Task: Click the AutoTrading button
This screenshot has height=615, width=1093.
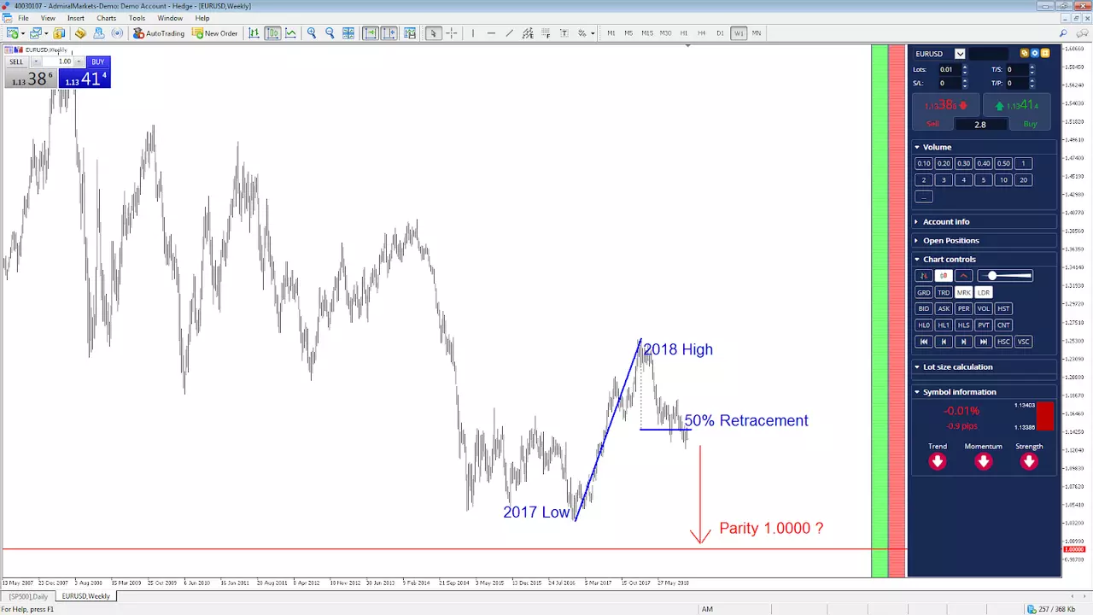Action: [159, 33]
